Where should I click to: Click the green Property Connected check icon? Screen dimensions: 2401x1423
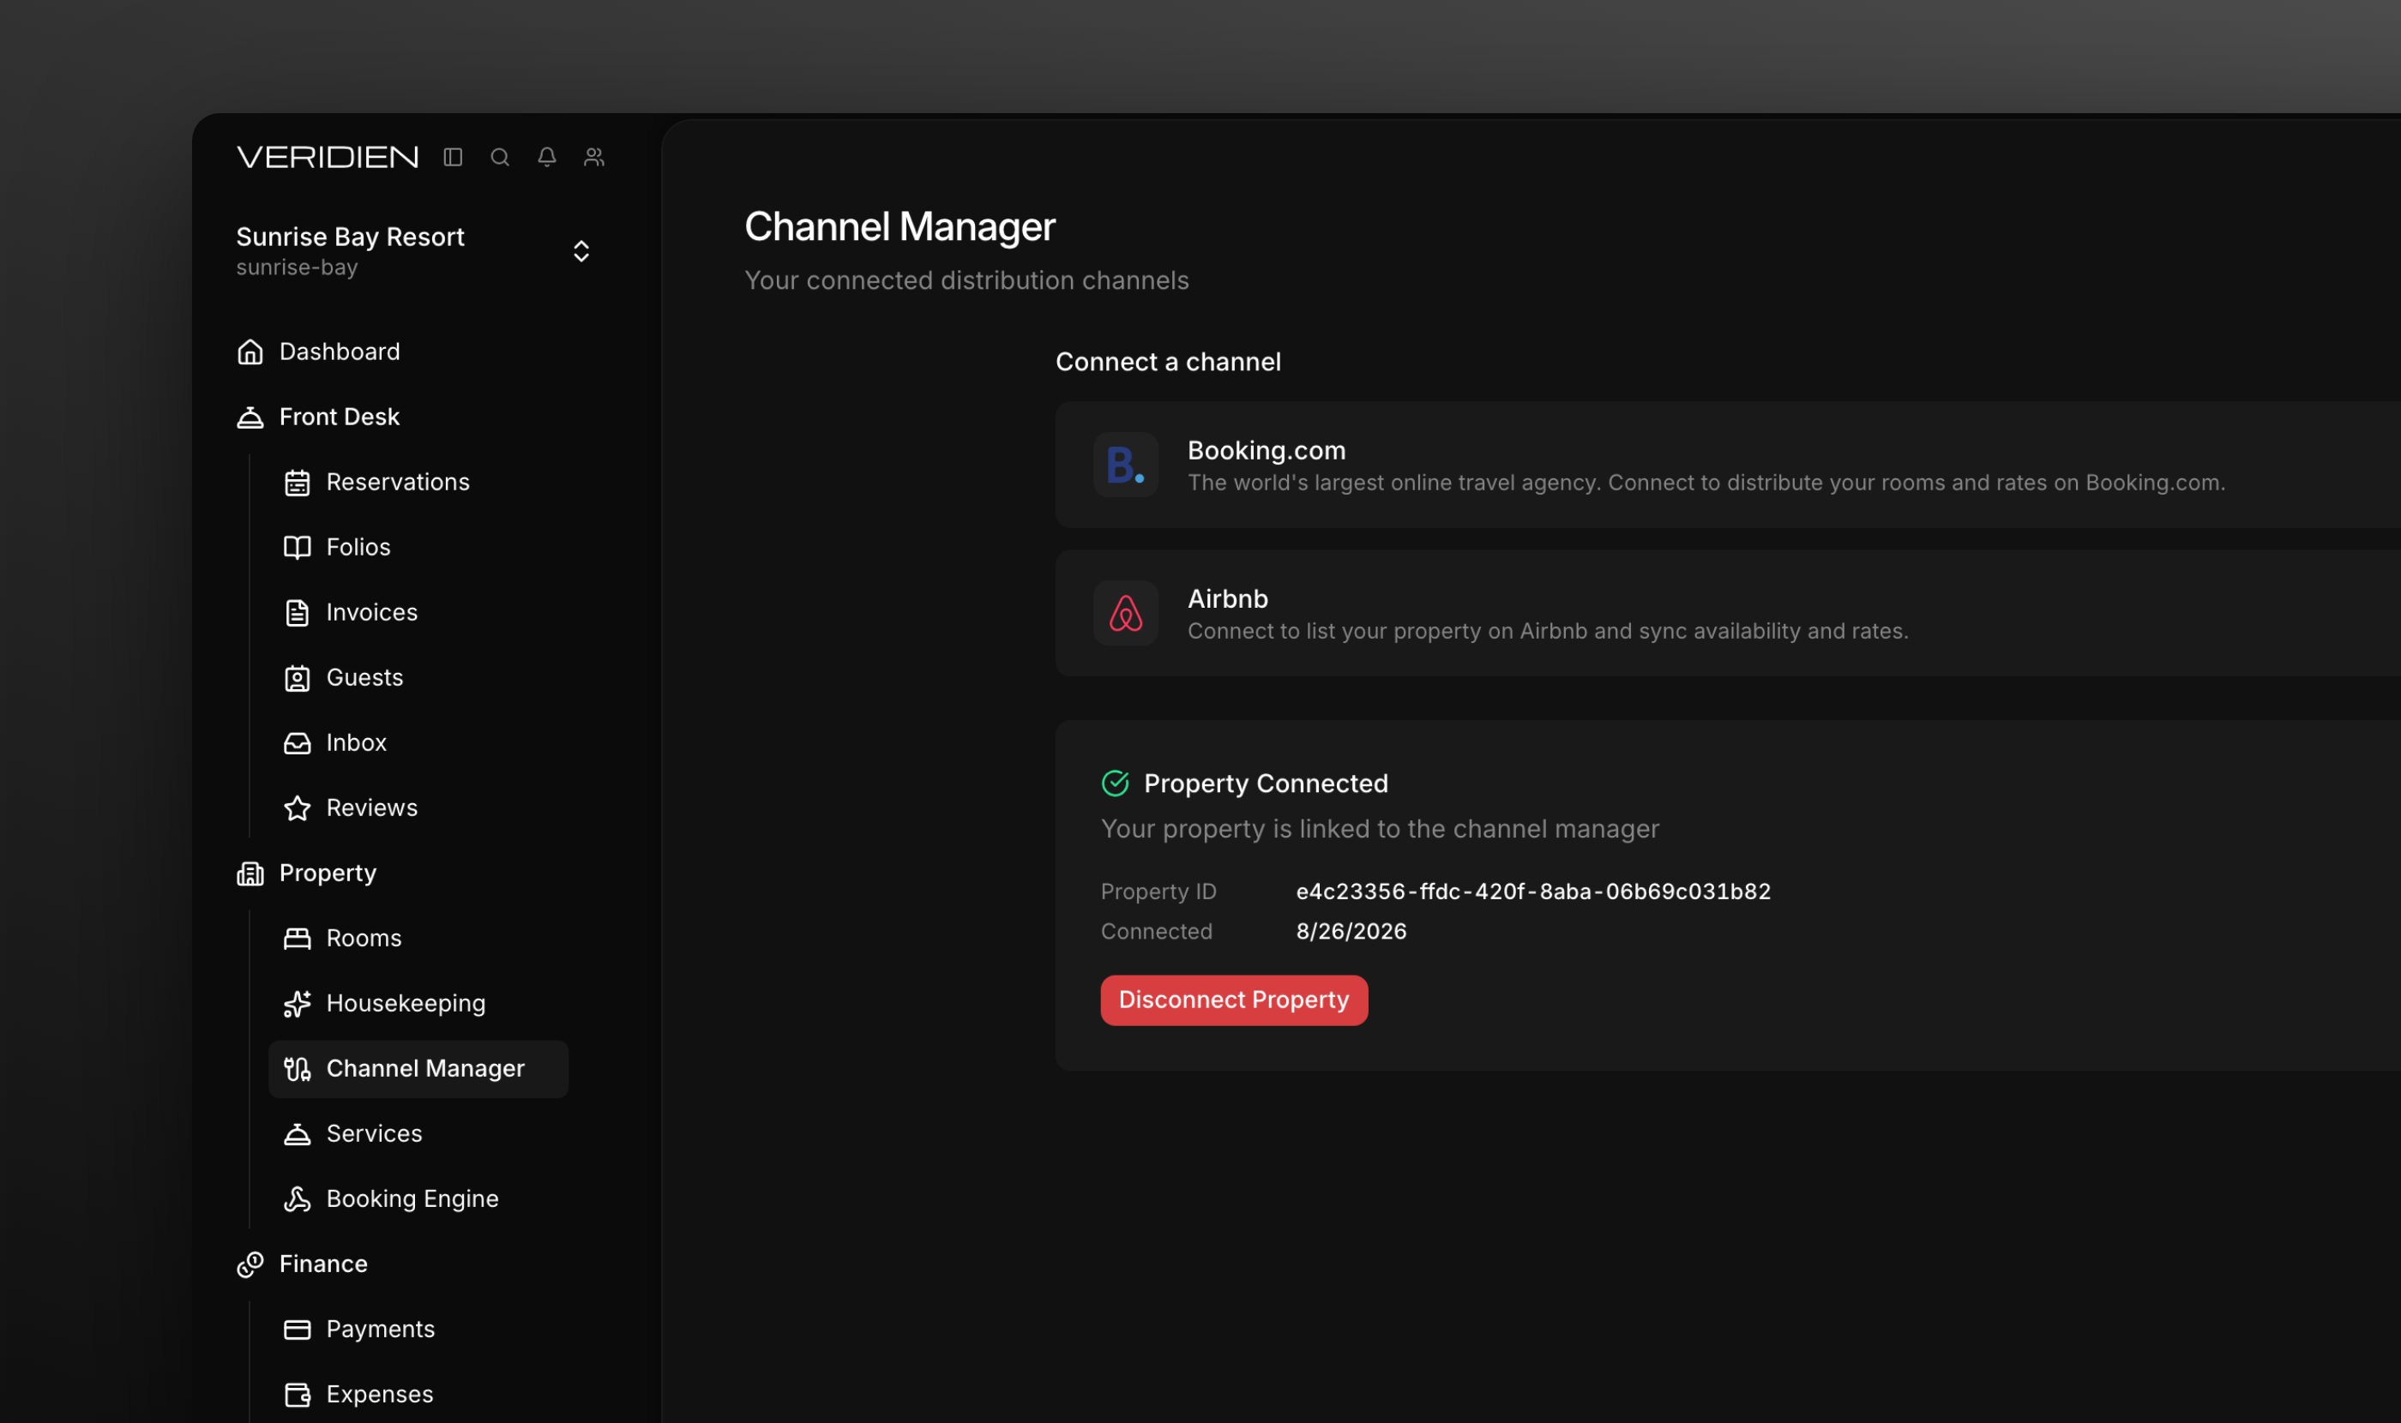pos(1115,783)
